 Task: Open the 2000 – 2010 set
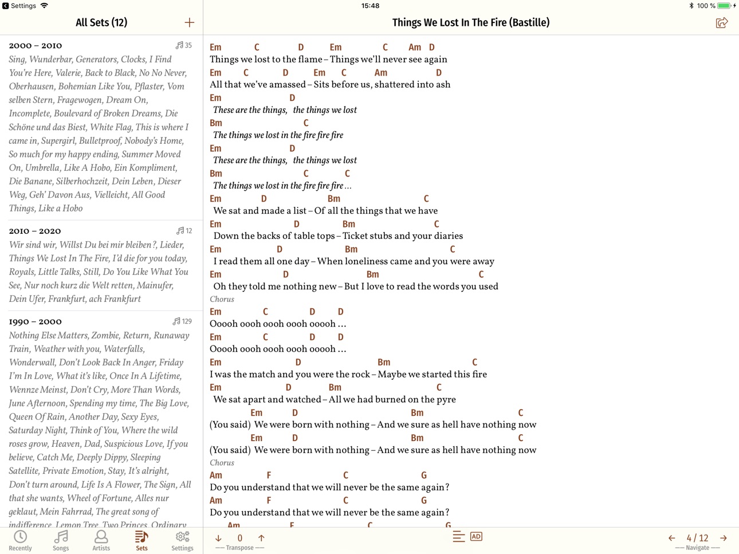pos(101,127)
